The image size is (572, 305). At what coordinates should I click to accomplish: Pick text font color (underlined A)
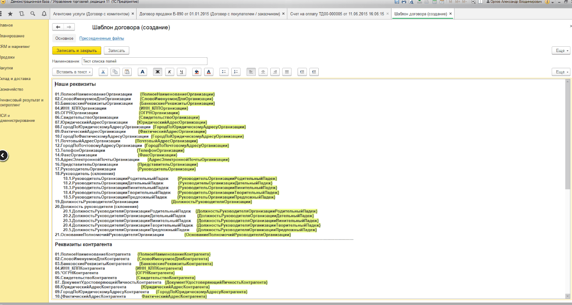(209, 72)
